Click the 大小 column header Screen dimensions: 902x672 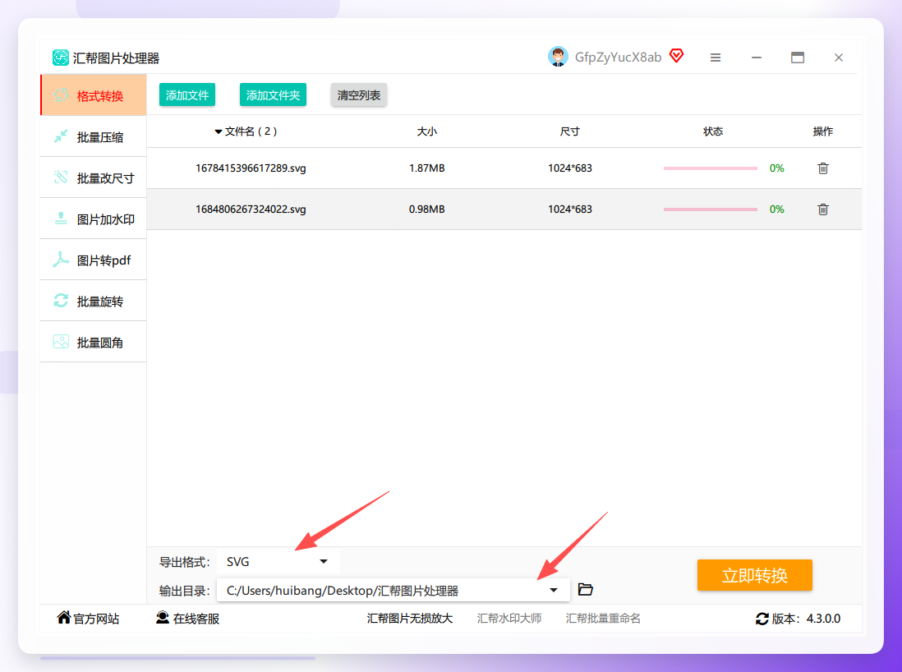tap(427, 131)
